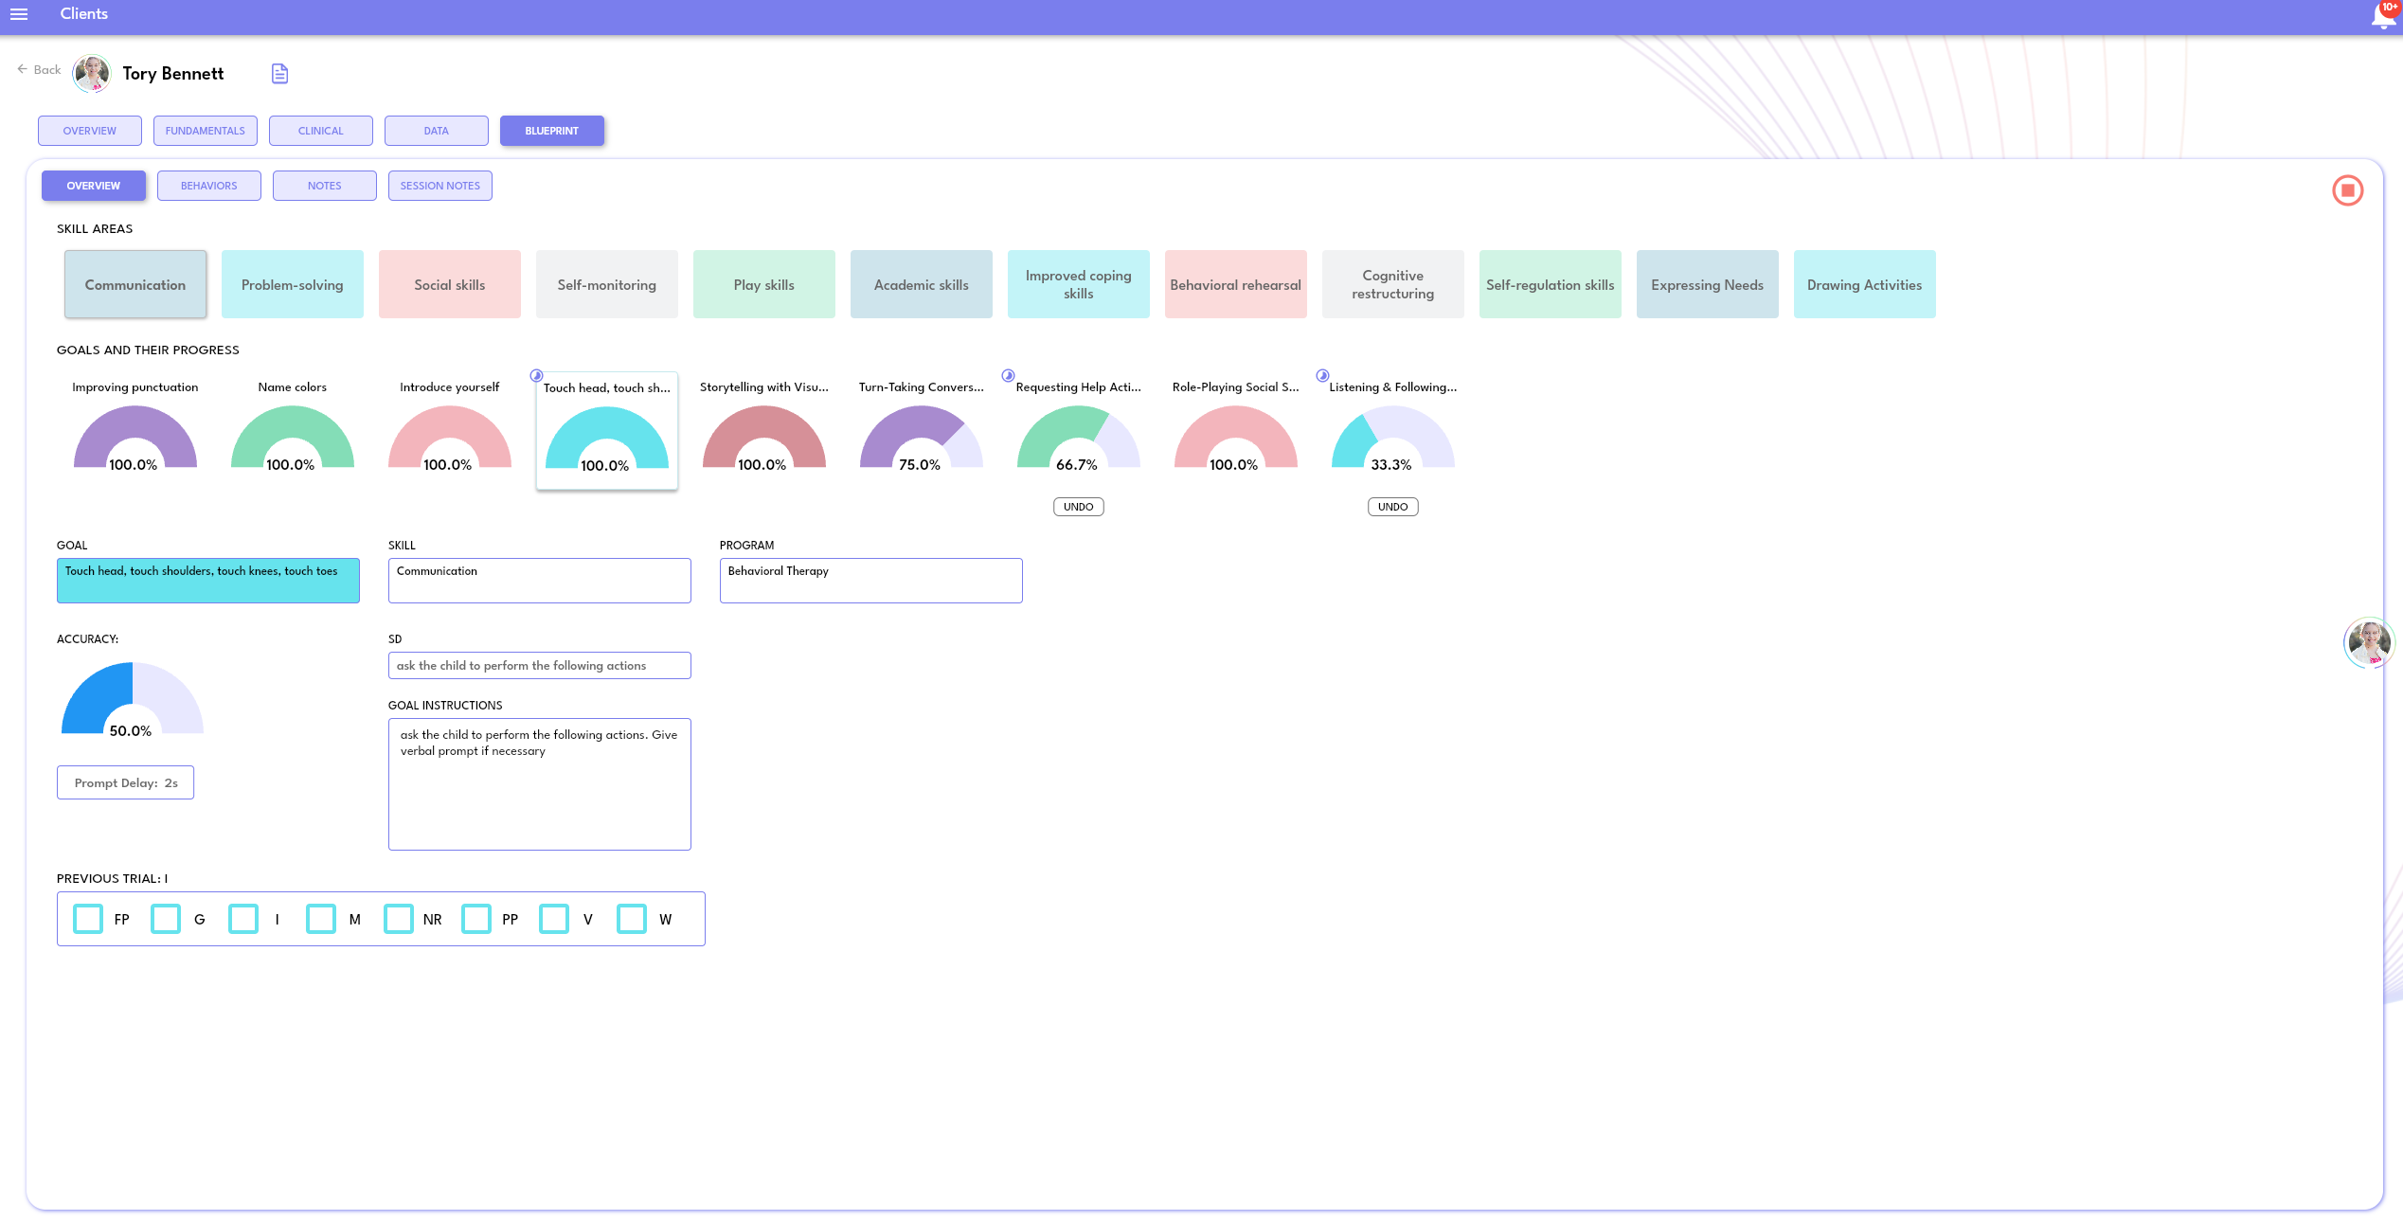This screenshot has height=1221, width=2403.
Task: Click the timer icon on Touch head goal
Action: point(536,375)
